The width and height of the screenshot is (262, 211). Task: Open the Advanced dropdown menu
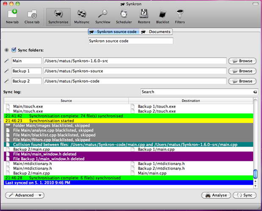tap(25, 195)
